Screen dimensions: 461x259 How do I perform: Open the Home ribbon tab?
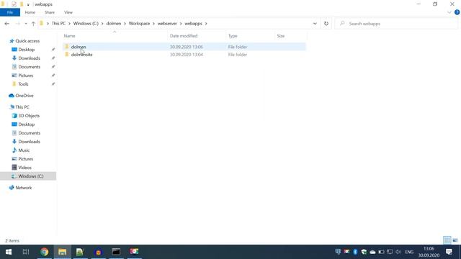coord(30,12)
